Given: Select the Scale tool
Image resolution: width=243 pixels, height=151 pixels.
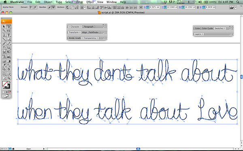Looking at the screenshot, I should [x=9, y=48].
